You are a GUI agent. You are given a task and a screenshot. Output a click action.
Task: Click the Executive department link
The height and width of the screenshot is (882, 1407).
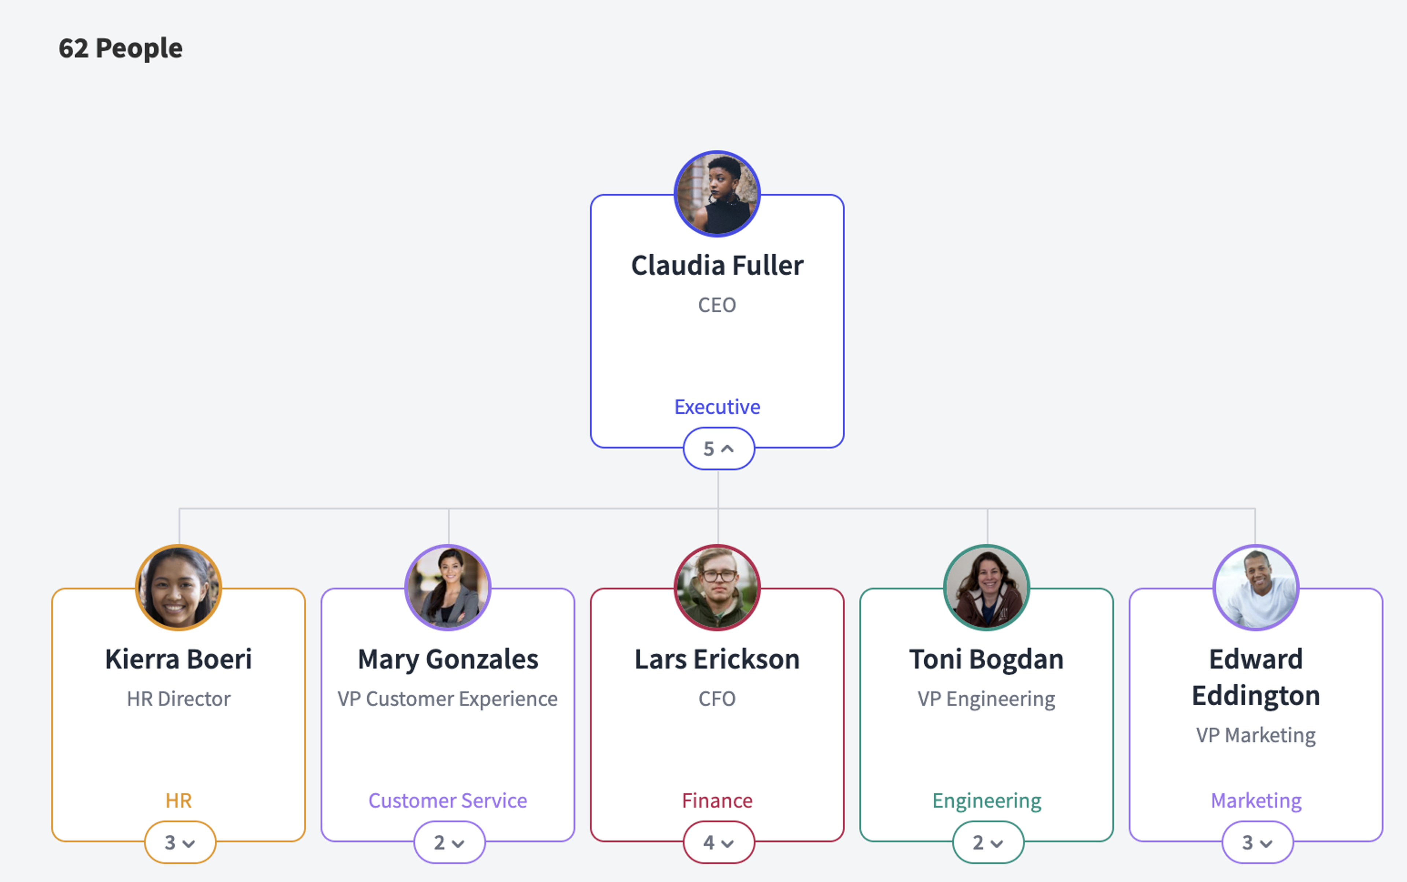pyautogui.click(x=717, y=406)
